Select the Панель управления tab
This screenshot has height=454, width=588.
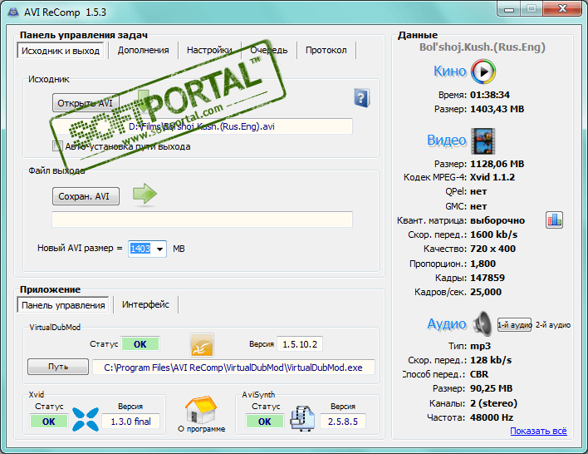coord(63,305)
